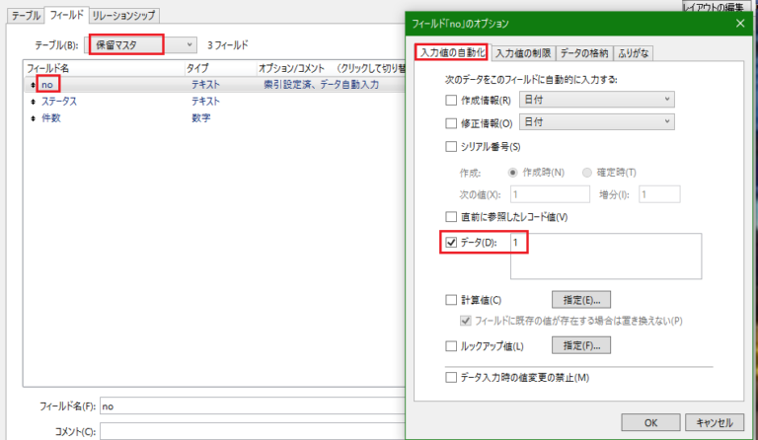This screenshot has height=440, width=758.
Task: Click the 次の値 input field
Action: pyautogui.click(x=550, y=194)
